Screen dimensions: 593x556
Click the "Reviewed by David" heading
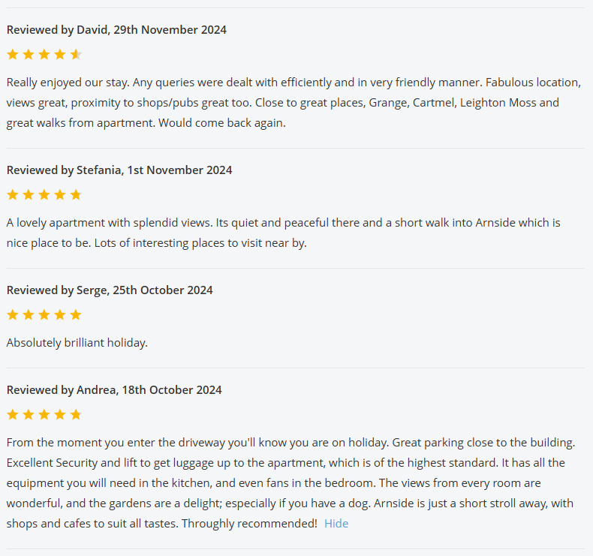click(116, 30)
